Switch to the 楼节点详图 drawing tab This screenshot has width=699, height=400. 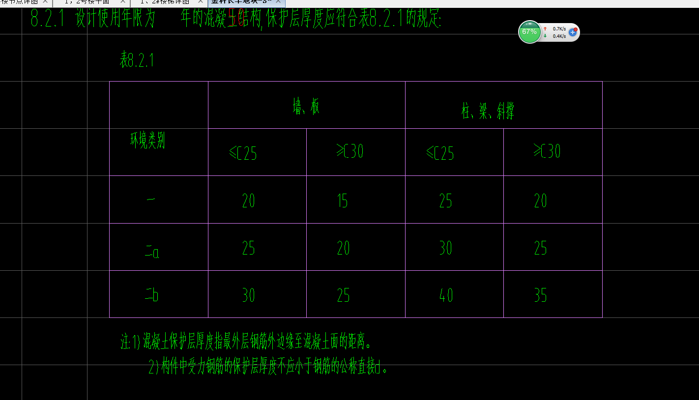[19, 2]
